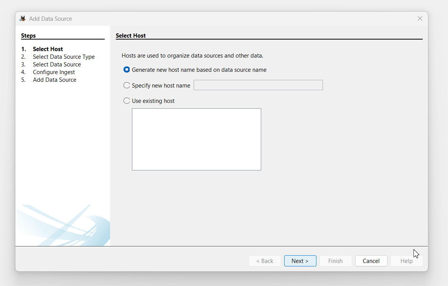The image size is (448, 286).
Task: Click the Finish button
Action: pyautogui.click(x=335, y=261)
